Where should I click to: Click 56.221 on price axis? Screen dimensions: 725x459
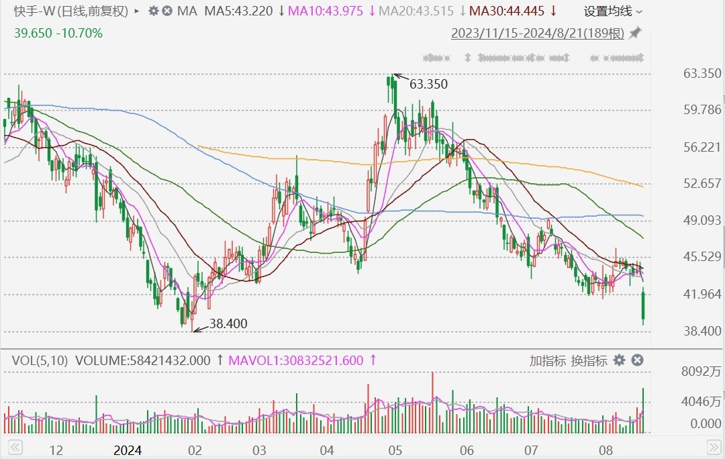tap(702, 147)
